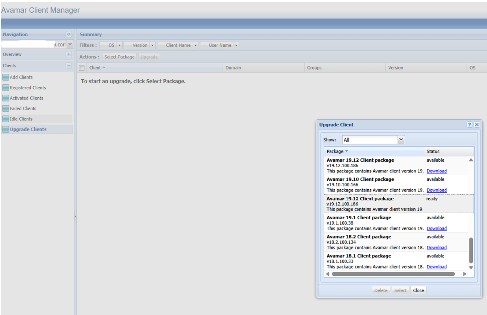Tick the select-all clients checkbox
The height and width of the screenshot is (315, 487).
tap(82, 68)
